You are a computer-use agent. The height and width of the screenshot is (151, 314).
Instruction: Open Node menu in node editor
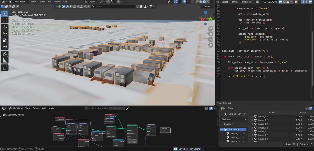51,108
